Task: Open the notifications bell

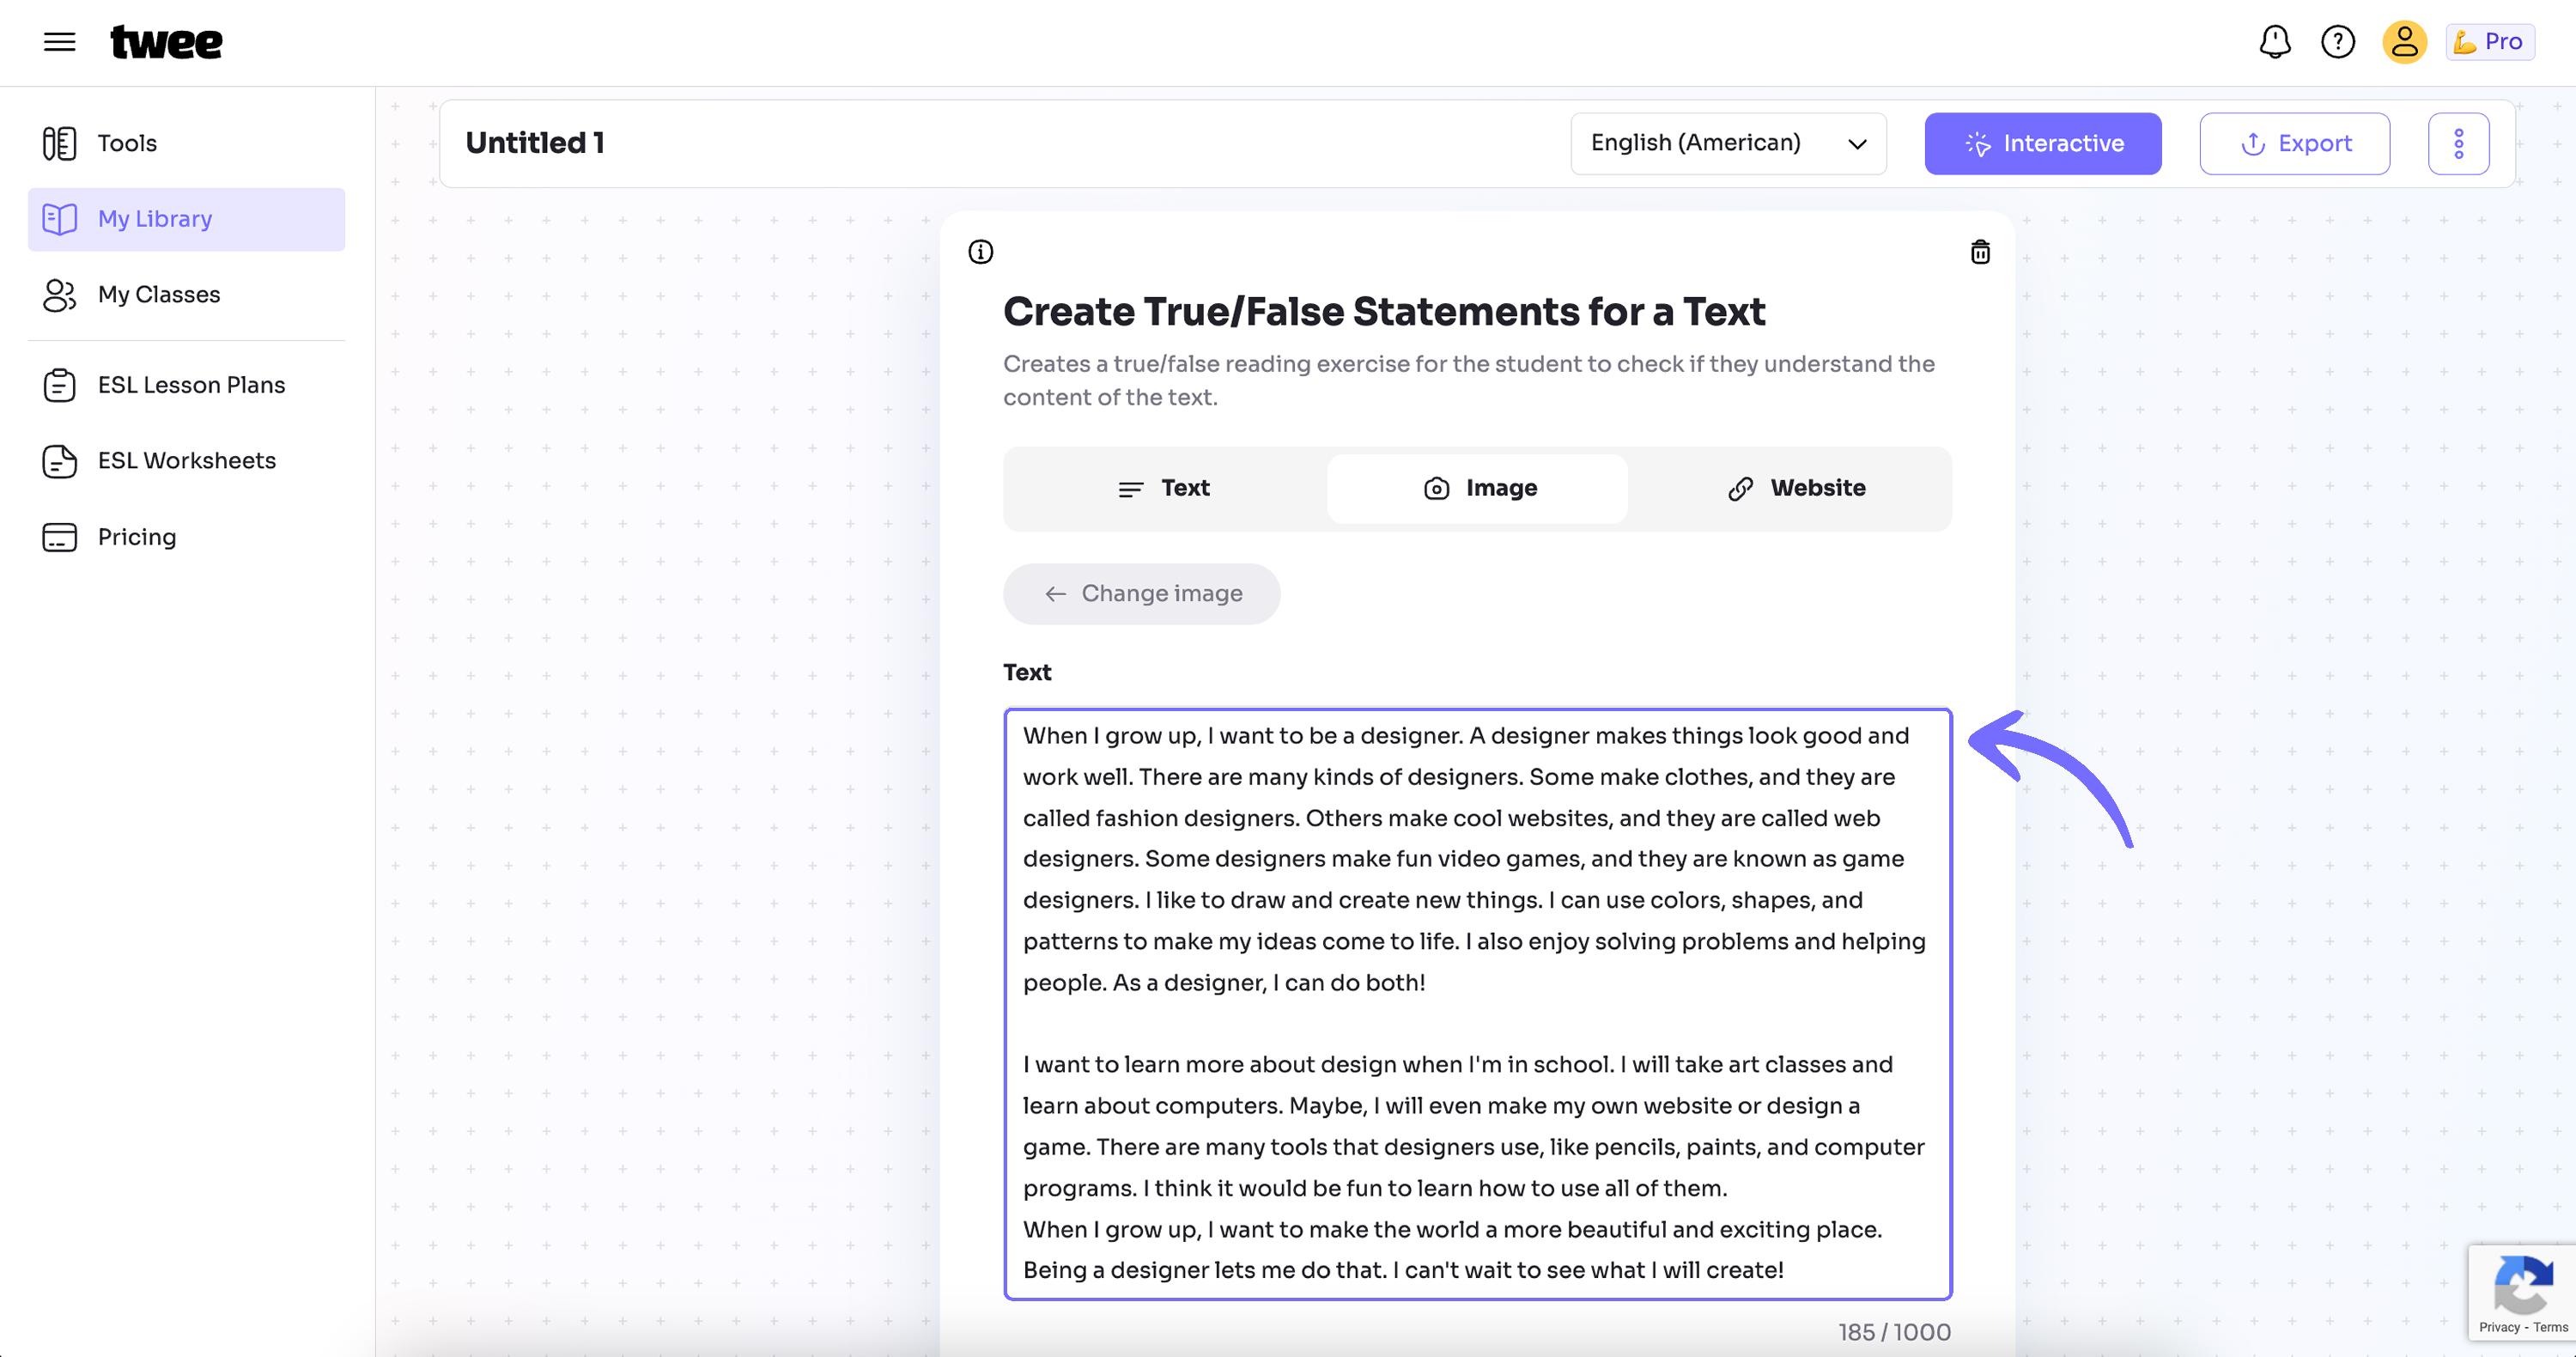Action: pos(2275,42)
